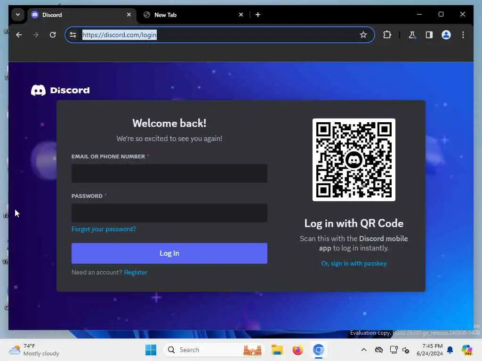Viewport: 482px width, 361px height.
Task: Maximize the Chrome window
Action: 441,14
